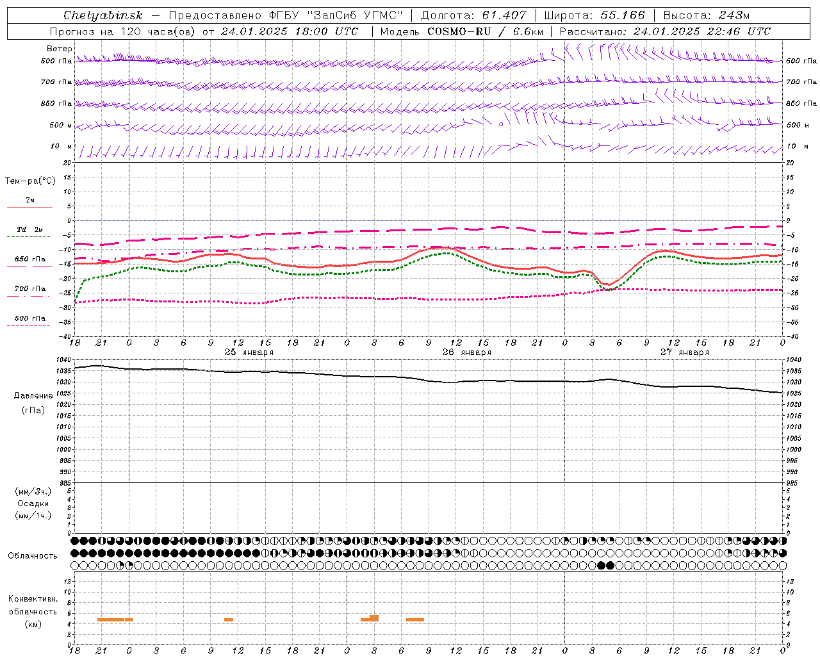
Task: Click the "Широта: 55.166" latitude value
Action: (594, 15)
